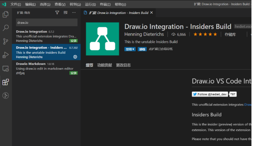
Task: Open the 转到(G) menu
Action: tap(75, 4)
